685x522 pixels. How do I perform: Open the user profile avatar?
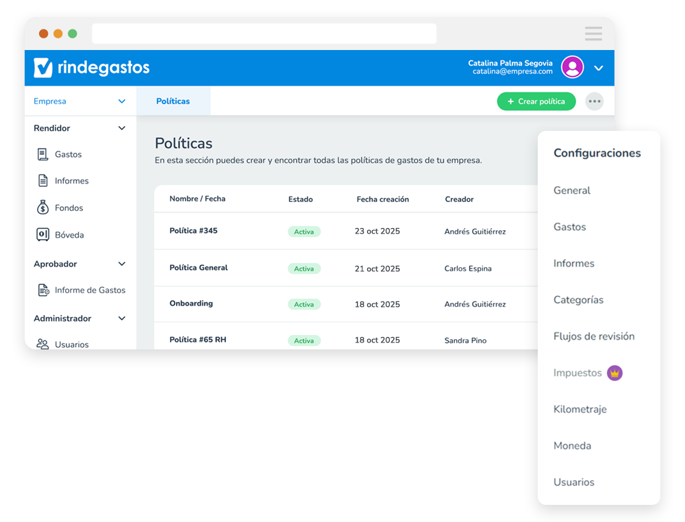pyautogui.click(x=572, y=67)
